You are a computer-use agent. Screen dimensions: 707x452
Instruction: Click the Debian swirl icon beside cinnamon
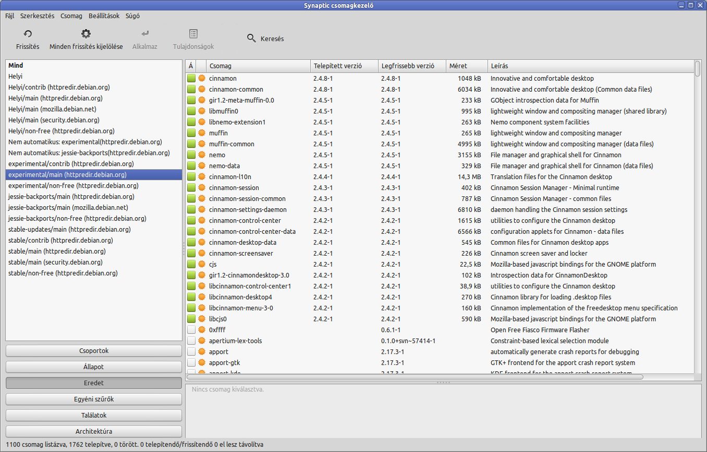tap(202, 78)
